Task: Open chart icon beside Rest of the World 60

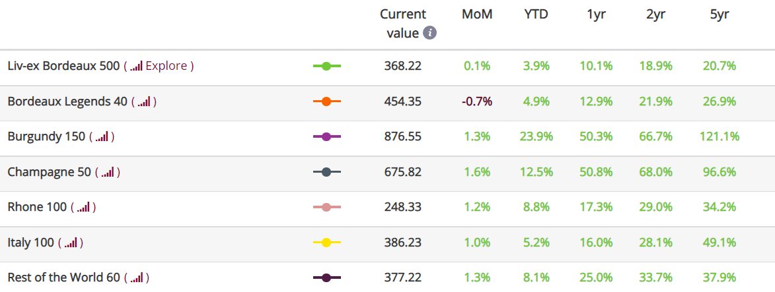Action: point(136,277)
